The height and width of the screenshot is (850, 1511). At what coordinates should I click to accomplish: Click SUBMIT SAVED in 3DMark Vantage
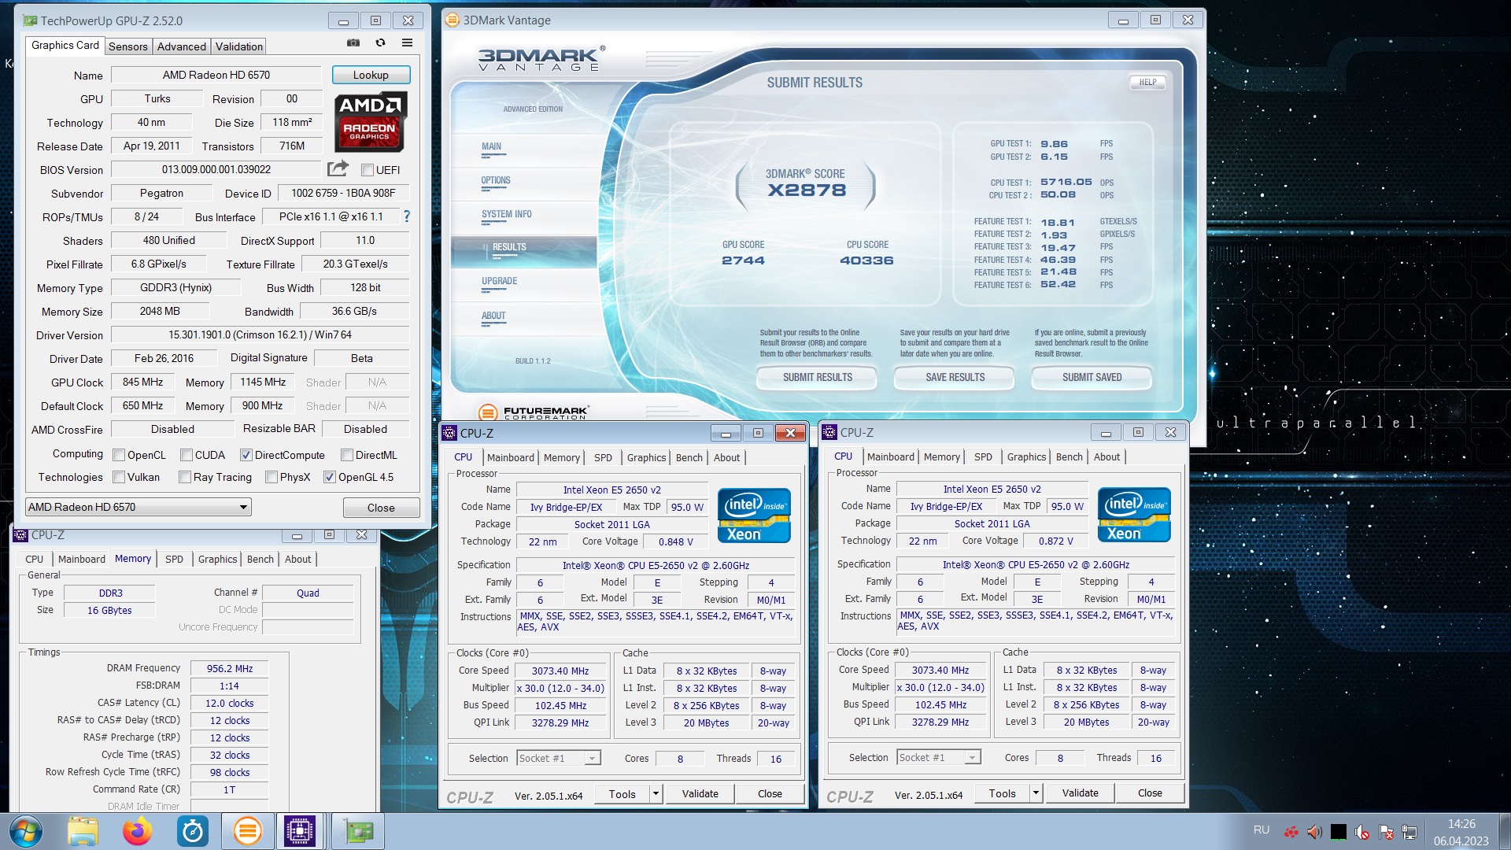1092,377
